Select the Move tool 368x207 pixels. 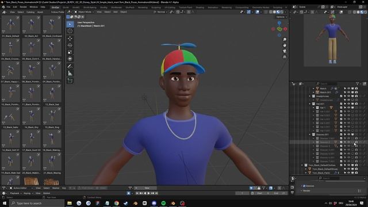point(70,39)
